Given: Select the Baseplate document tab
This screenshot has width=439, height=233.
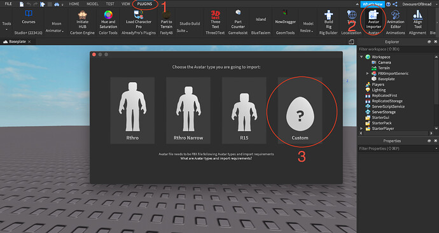Looking at the screenshot, I should coord(17,42).
